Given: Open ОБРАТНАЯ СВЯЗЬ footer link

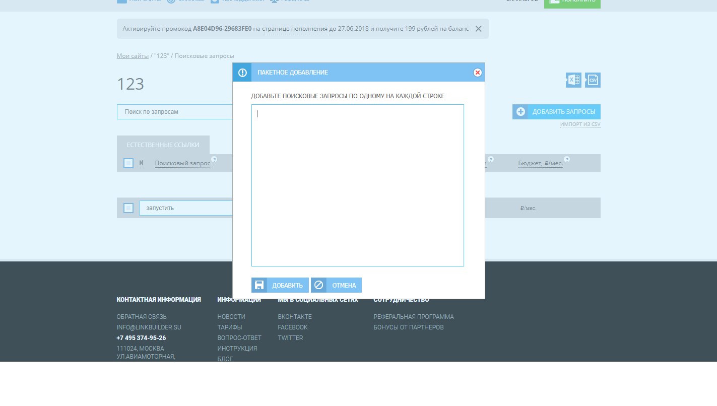Looking at the screenshot, I should point(142,317).
